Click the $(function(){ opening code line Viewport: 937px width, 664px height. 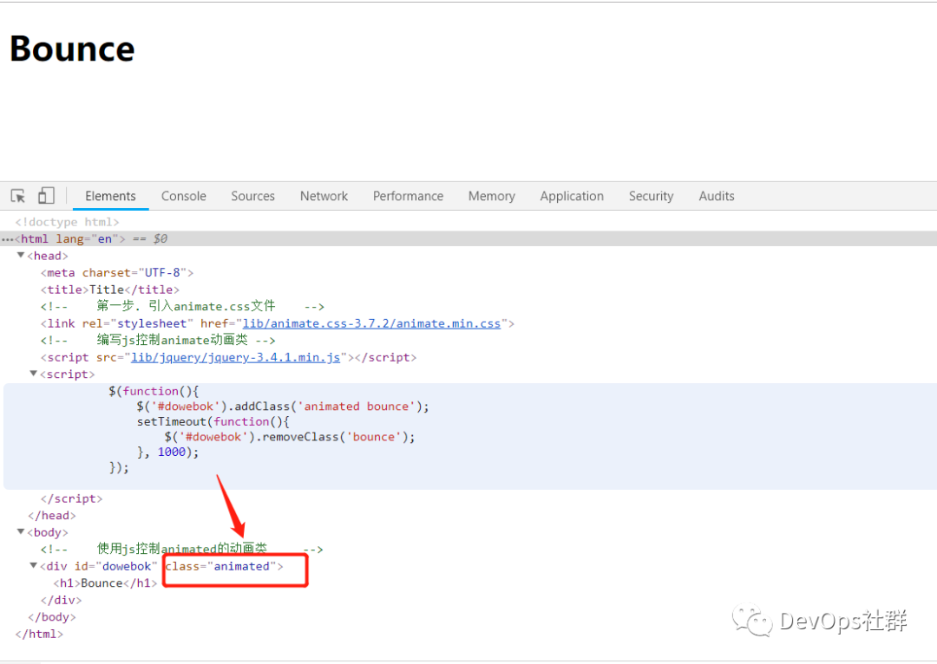(154, 391)
